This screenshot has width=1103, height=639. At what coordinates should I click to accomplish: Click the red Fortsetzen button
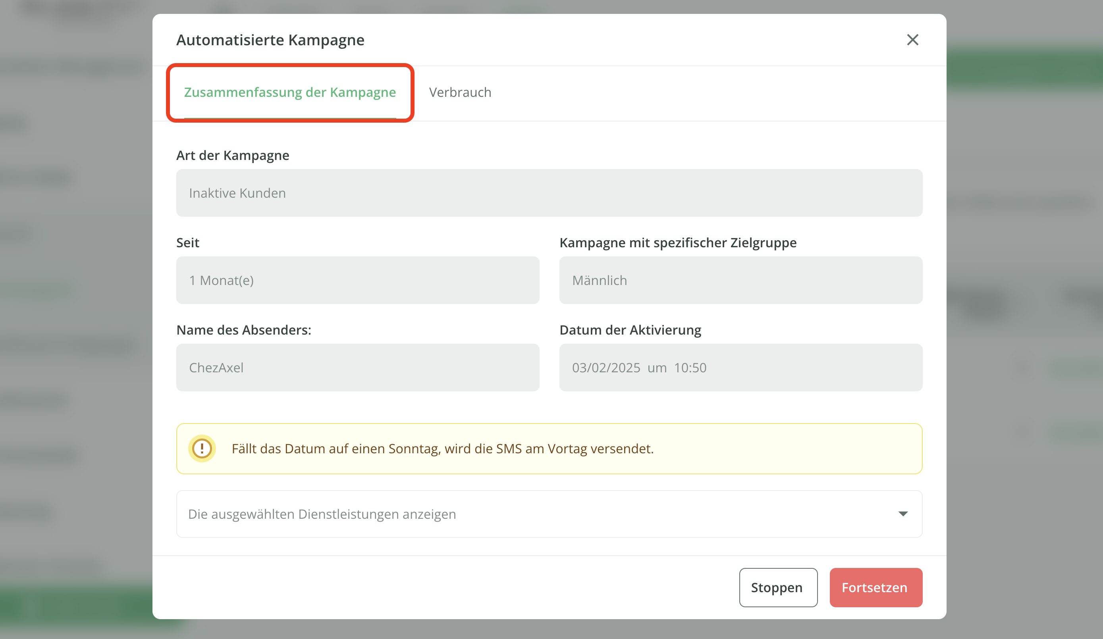coord(875,587)
